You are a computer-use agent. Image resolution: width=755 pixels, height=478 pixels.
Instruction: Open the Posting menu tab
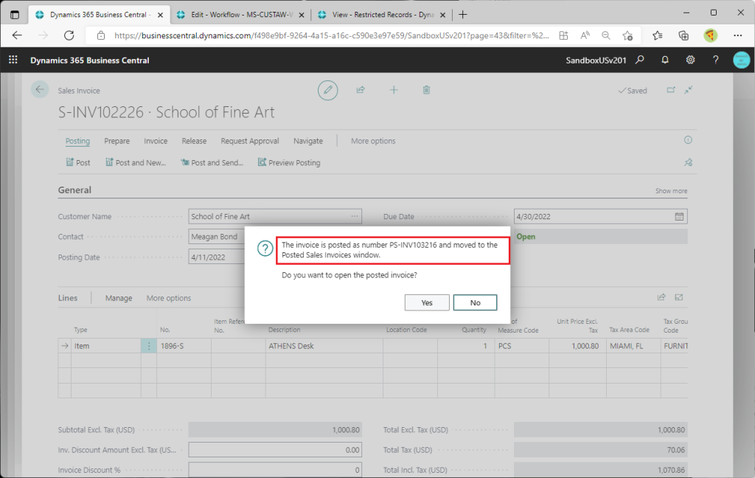pos(77,141)
